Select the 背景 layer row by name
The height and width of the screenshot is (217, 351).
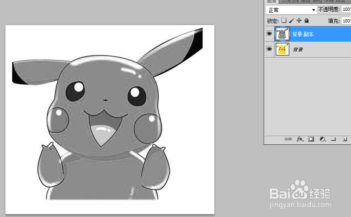pos(298,49)
